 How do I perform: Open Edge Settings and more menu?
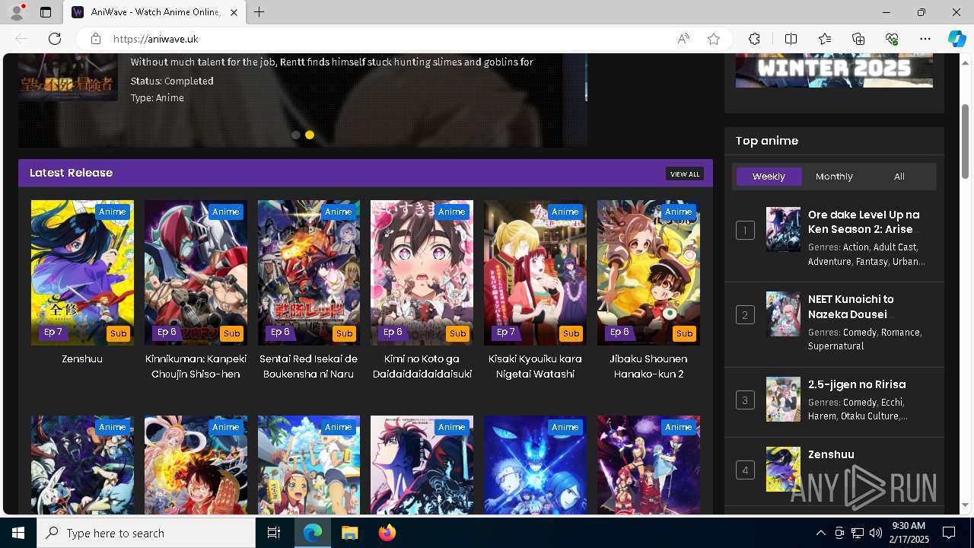[925, 39]
